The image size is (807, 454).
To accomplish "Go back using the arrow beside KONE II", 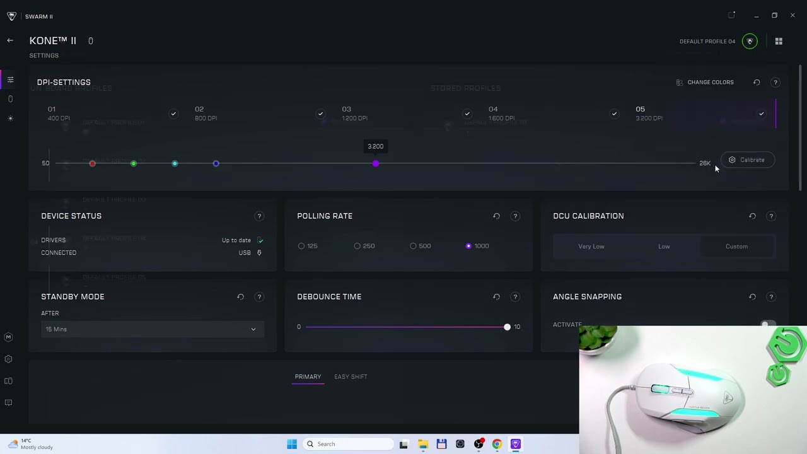I will (x=10, y=40).
